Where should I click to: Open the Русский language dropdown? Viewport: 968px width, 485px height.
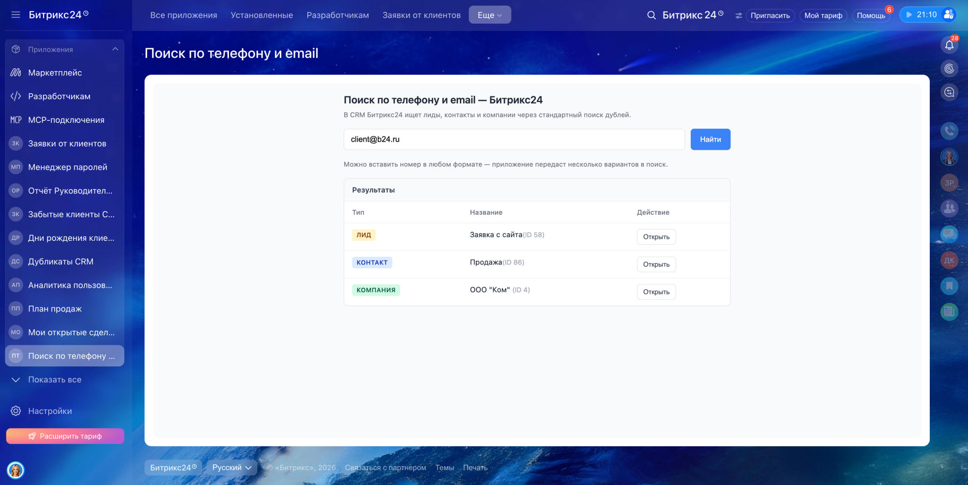(x=232, y=468)
